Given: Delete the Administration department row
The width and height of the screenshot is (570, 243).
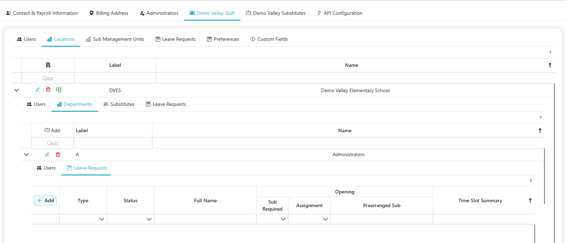Looking at the screenshot, I should (58, 155).
